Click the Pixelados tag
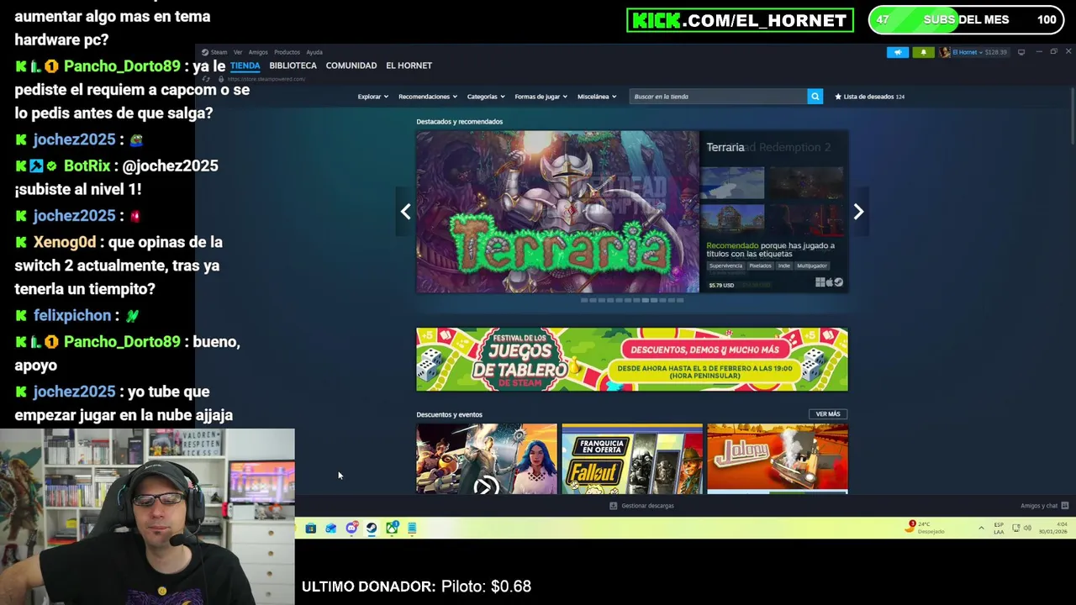This screenshot has height=605, width=1076. [760, 266]
